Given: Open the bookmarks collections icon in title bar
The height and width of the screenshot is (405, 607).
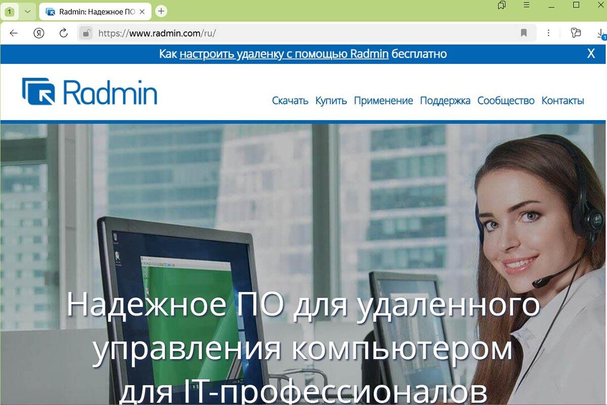Looking at the screenshot, I should [x=502, y=6].
